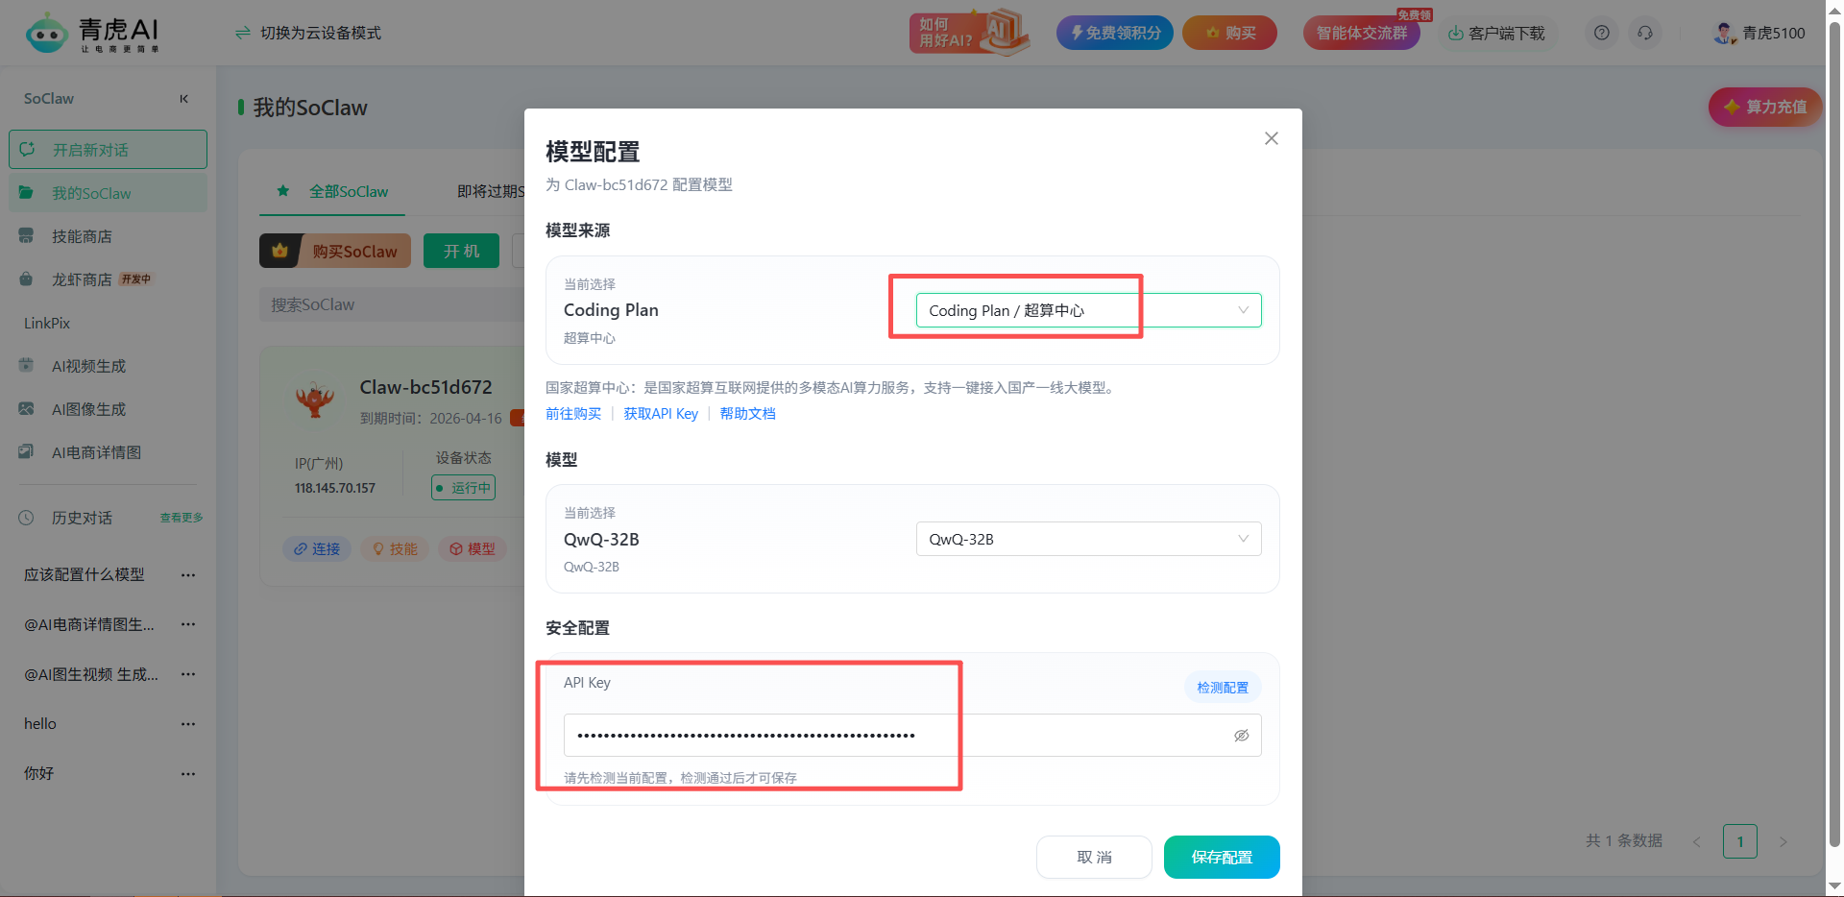Image resolution: width=1844 pixels, height=897 pixels.
Task: Open the 模型来源 Coding Plan dropdown
Action: point(1088,310)
